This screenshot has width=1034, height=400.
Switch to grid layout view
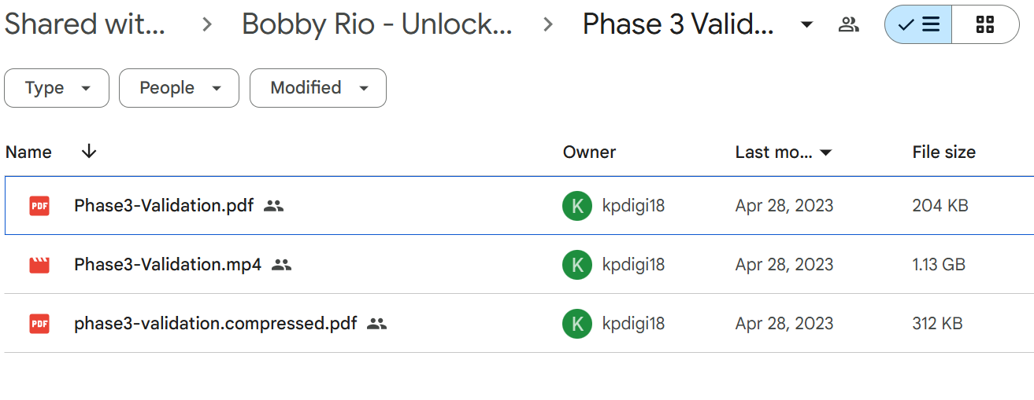(x=985, y=24)
